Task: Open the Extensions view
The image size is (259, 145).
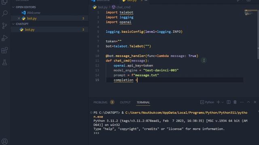Action: click(x=4, y=50)
